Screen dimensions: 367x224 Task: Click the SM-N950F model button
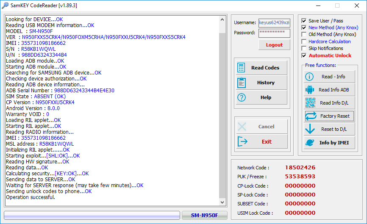point(204,216)
